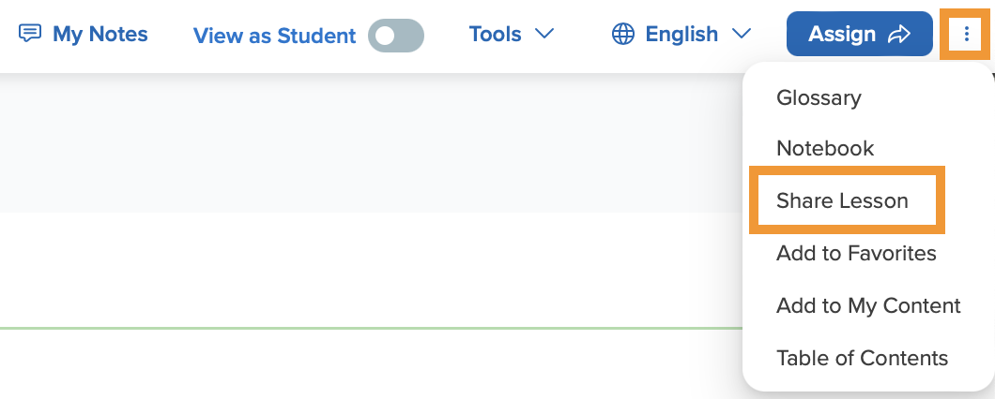Click the globe language icon
Image resolution: width=995 pixels, height=399 pixels.
click(x=623, y=35)
